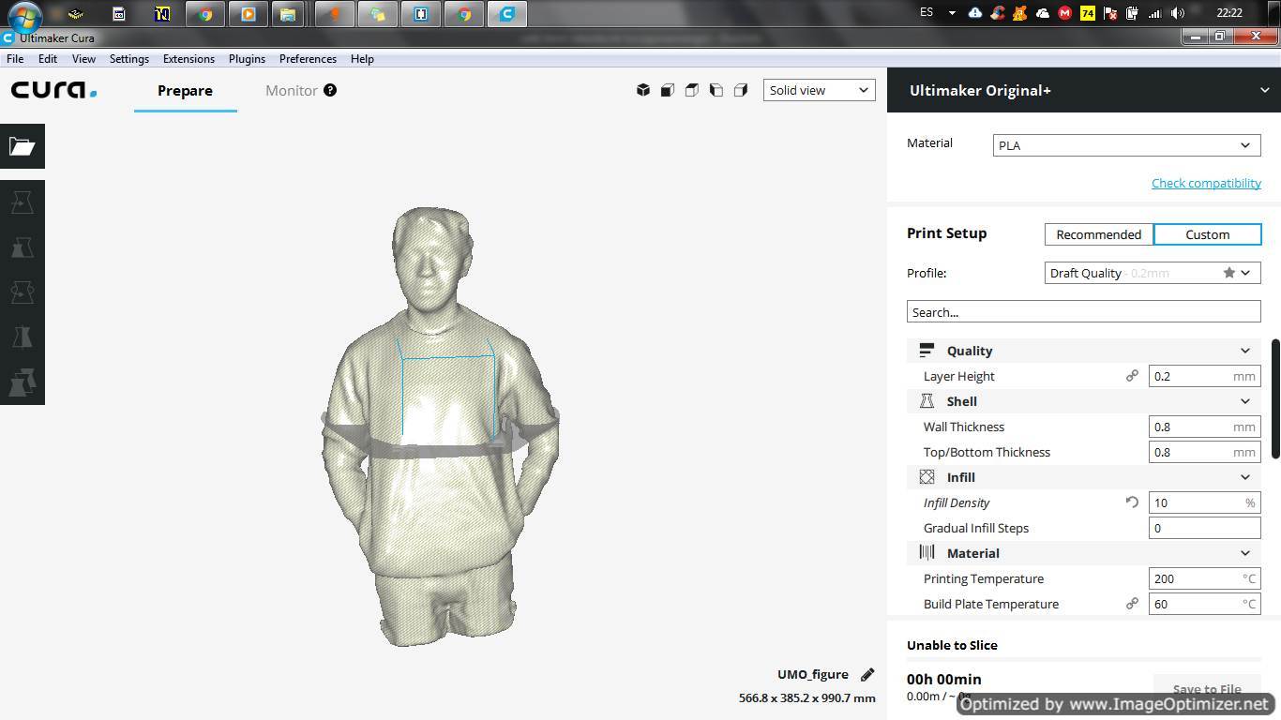Click the Infill Density value field
1281x720 pixels.
[1204, 502]
